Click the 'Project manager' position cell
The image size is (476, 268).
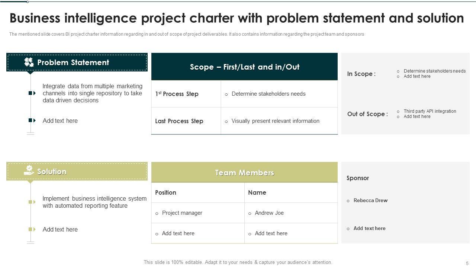(x=182, y=213)
